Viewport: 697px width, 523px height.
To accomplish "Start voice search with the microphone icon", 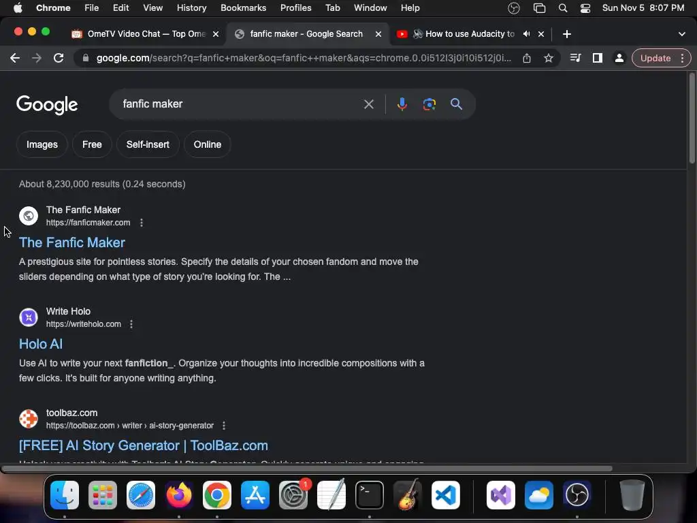I will [402, 104].
